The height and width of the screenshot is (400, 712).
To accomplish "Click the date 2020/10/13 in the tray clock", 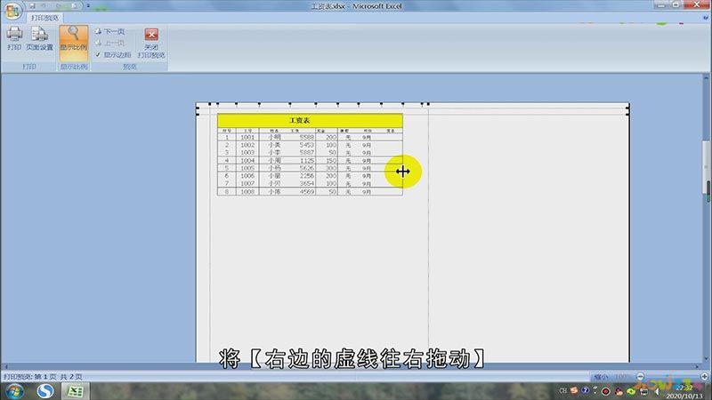I will click(684, 396).
